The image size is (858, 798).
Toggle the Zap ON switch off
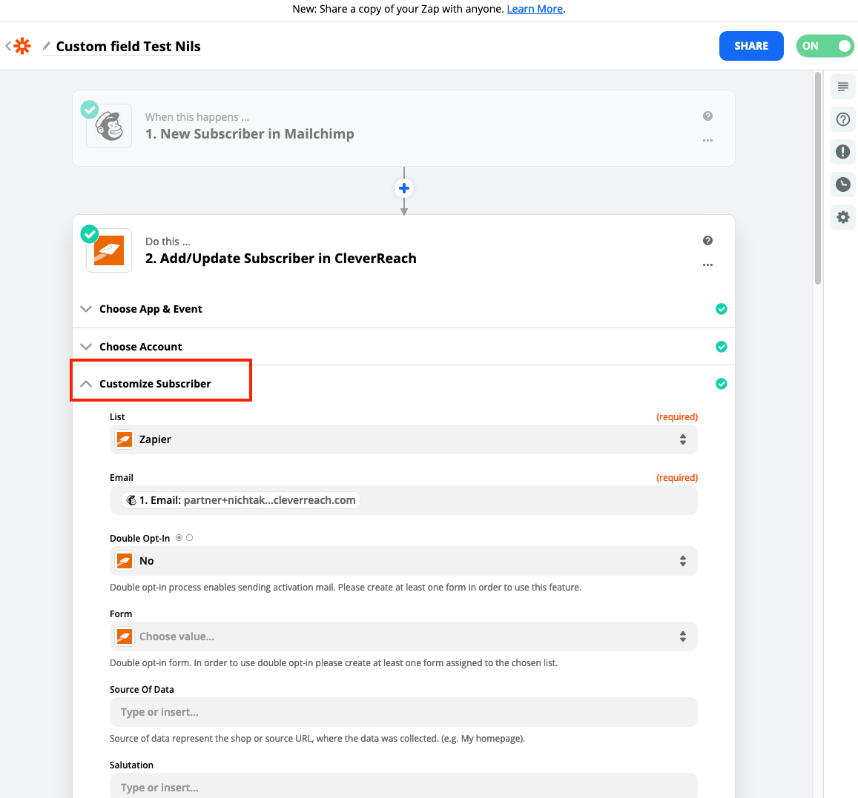point(825,46)
